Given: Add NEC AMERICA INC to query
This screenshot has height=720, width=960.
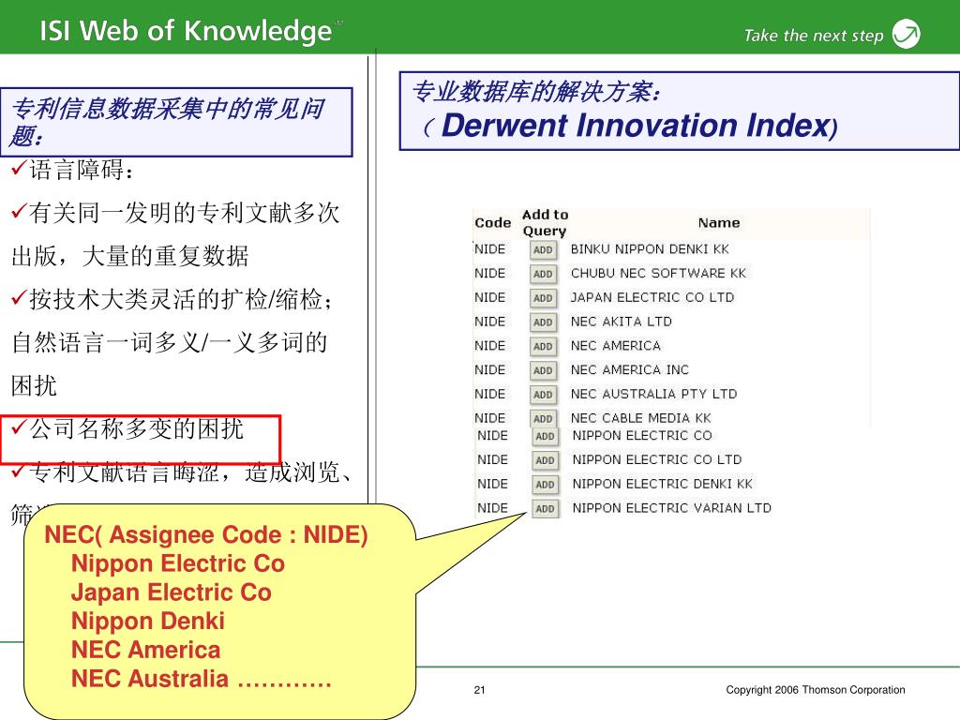Looking at the screenshot, I should tap(543, 370).
